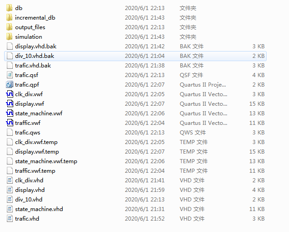Click the name "output_files"
Image resolution: width=289 pixels, height=232 pixels.
[30, 27]
